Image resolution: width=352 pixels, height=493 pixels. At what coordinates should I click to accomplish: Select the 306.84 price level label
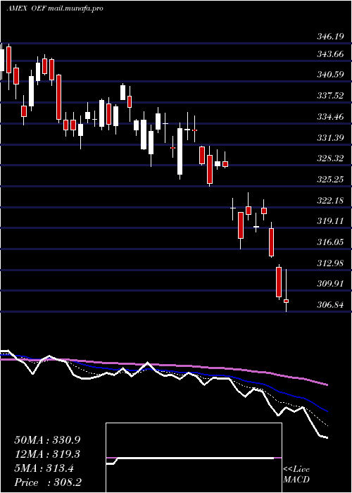click(x=330, y=305)
